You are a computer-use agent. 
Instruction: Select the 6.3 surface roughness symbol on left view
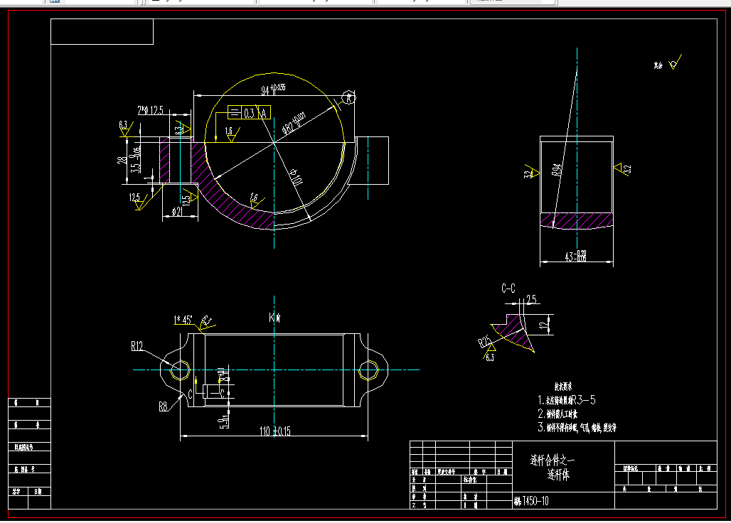point(125,128)
